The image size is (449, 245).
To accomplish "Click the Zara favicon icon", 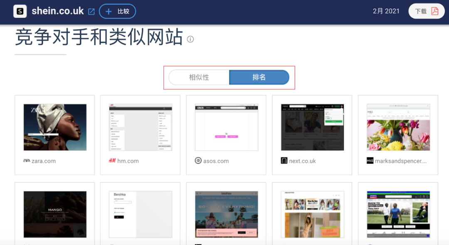I will pyautogui.click(x=27, y=161).
